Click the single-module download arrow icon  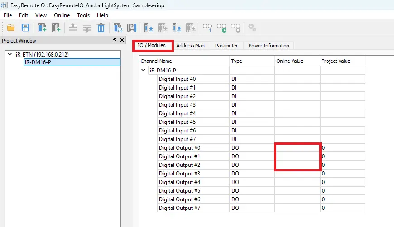coord(177,28)
